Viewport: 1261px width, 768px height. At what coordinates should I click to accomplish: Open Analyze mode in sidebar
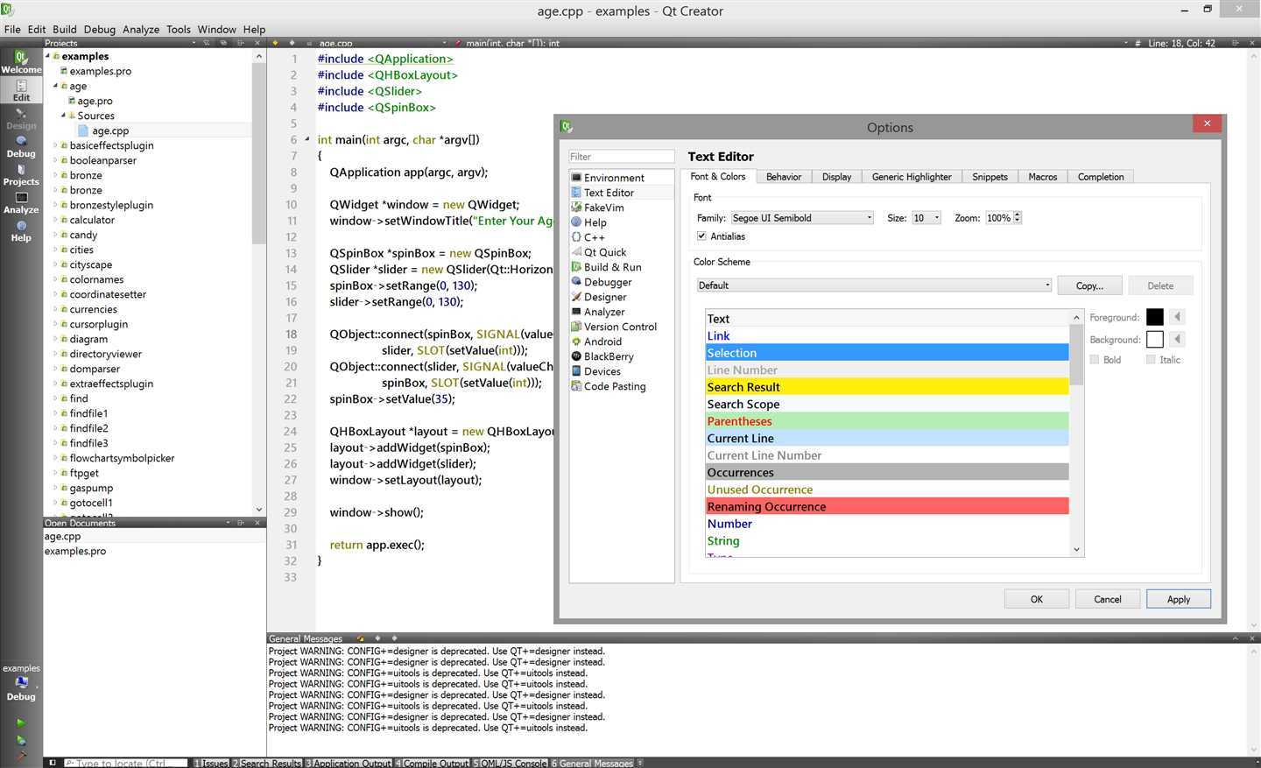(x=21, y=202)
